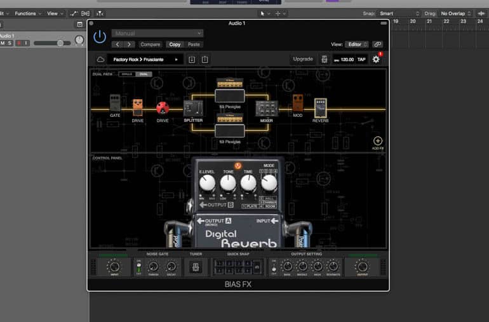Viewport: 489px width, 322px height.
Task: Open the View menu in Logic
Action: 55,13
